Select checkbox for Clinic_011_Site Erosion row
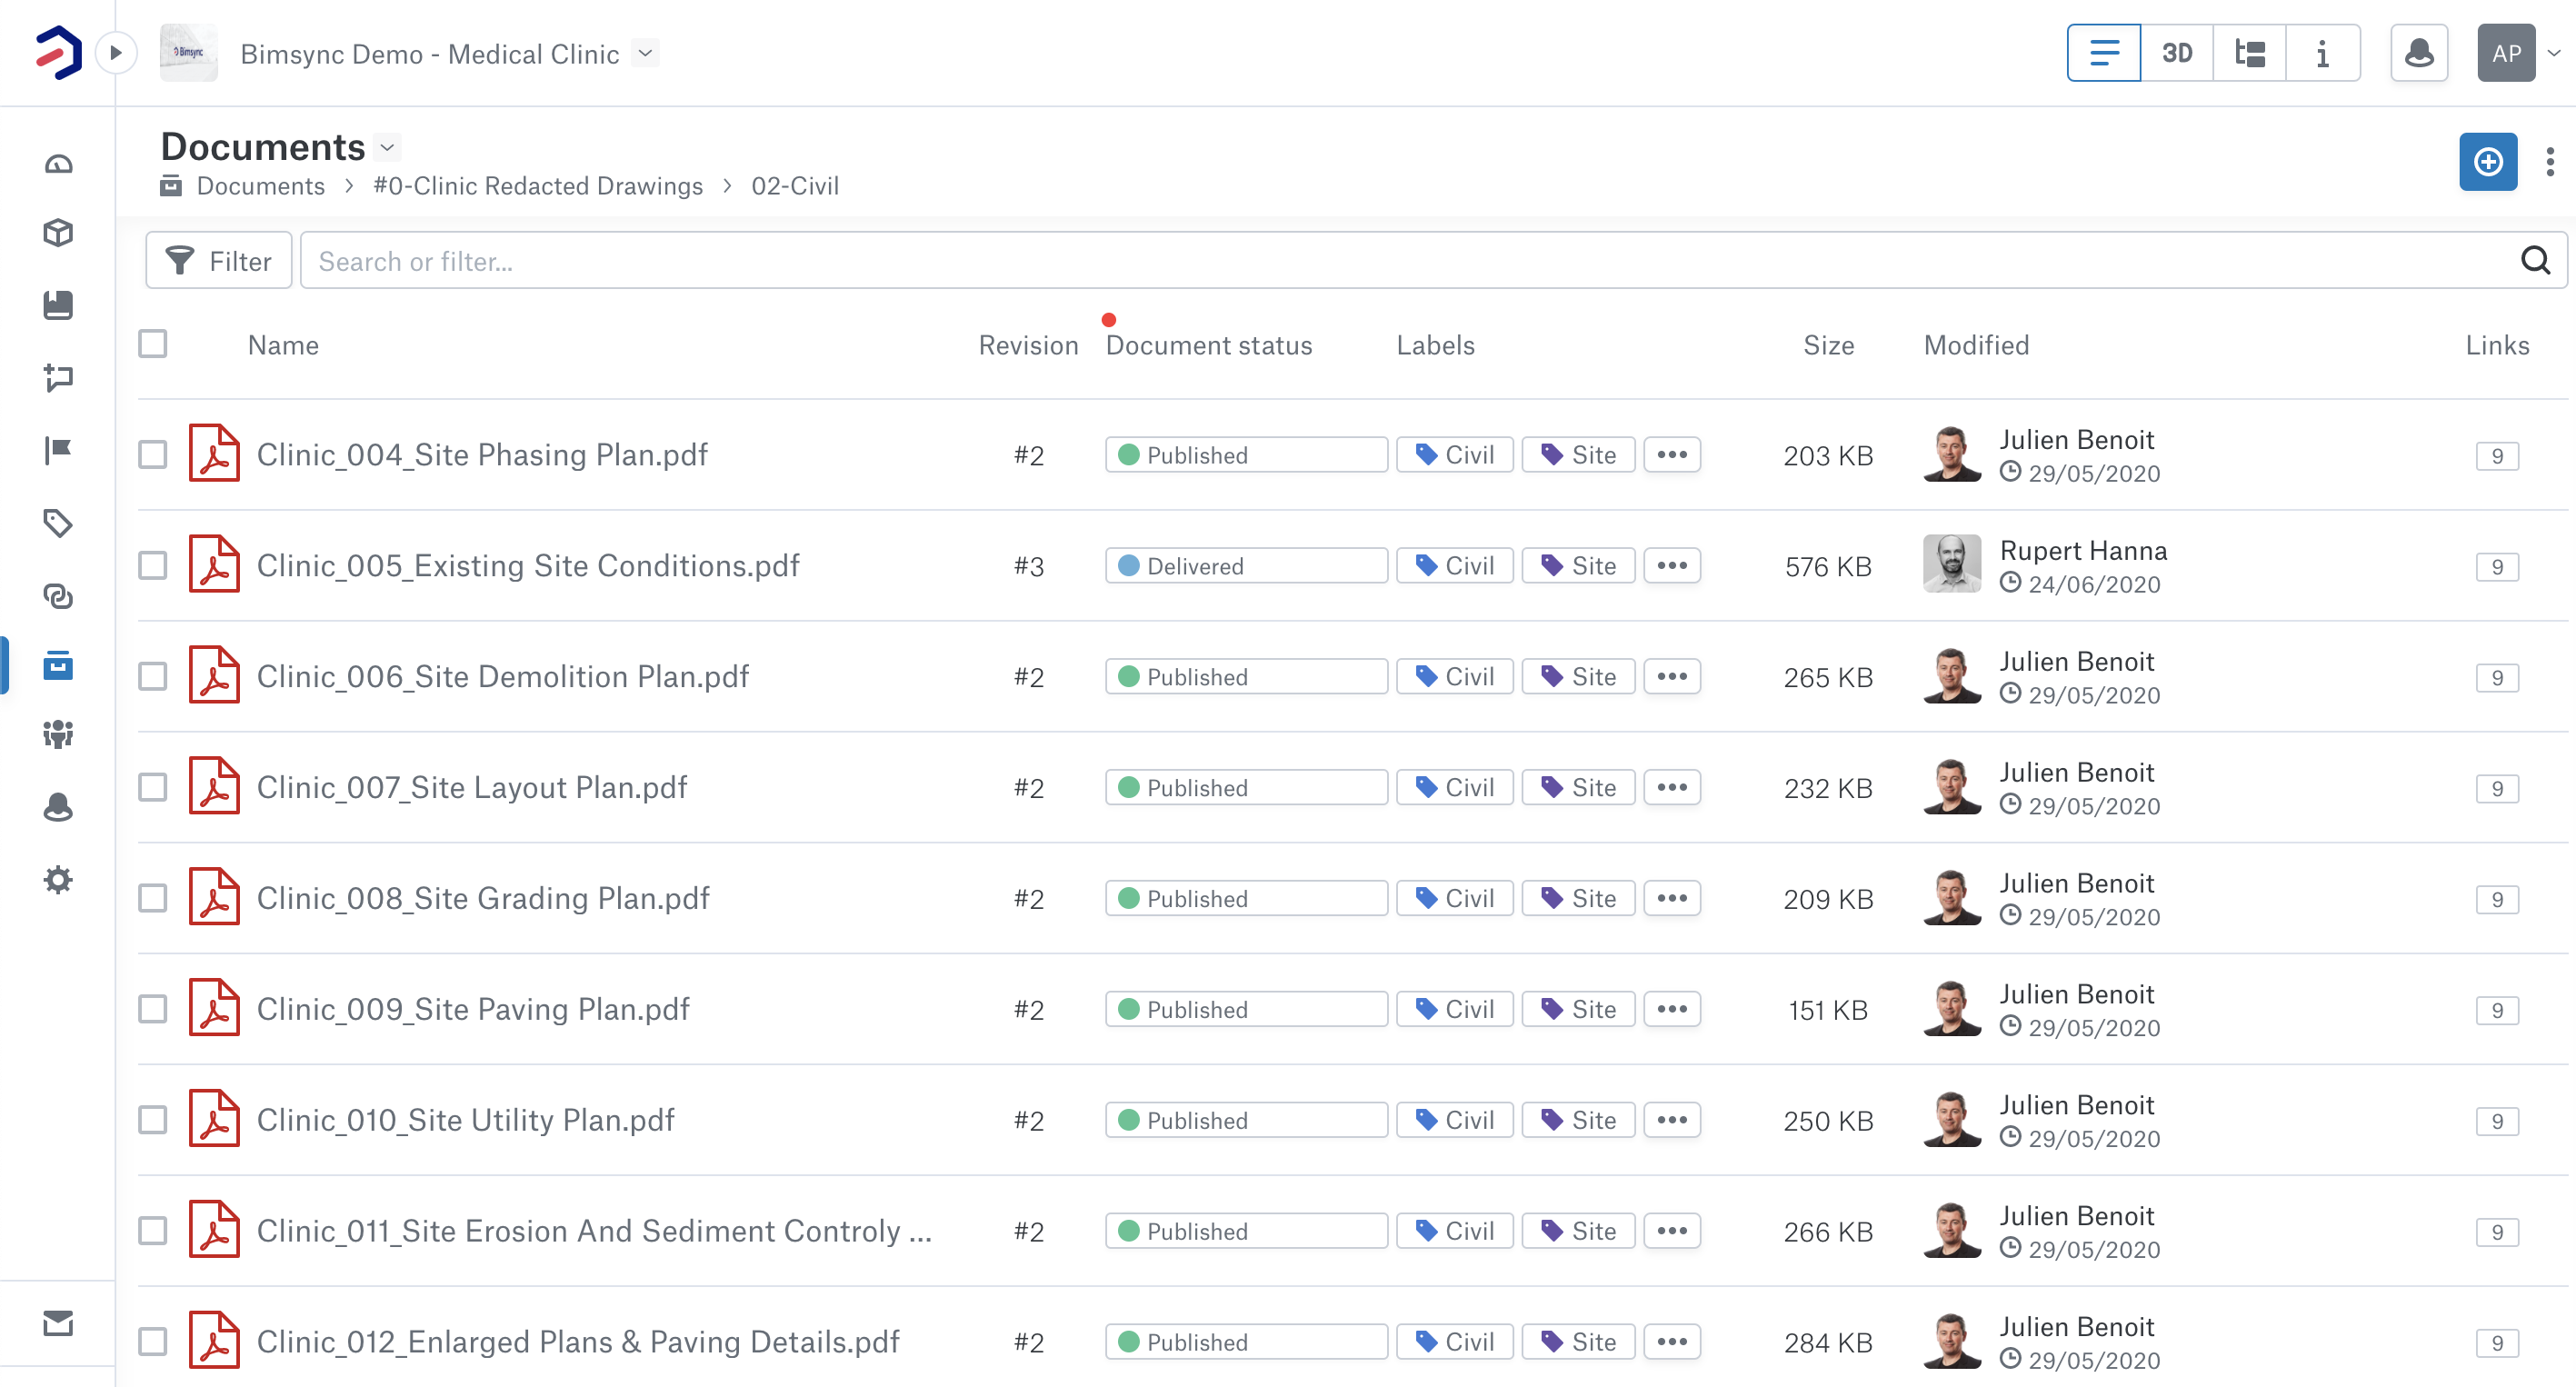 pos(153,1231)
